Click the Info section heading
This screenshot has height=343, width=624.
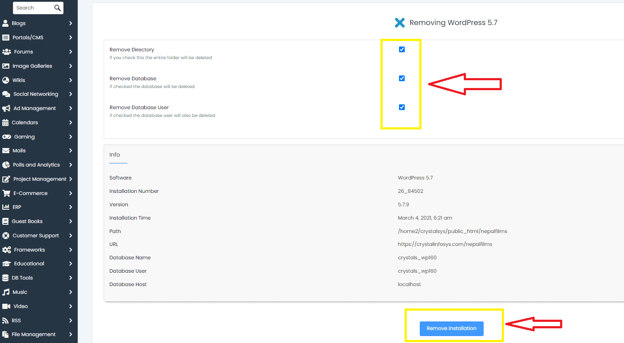coord(115,154)
